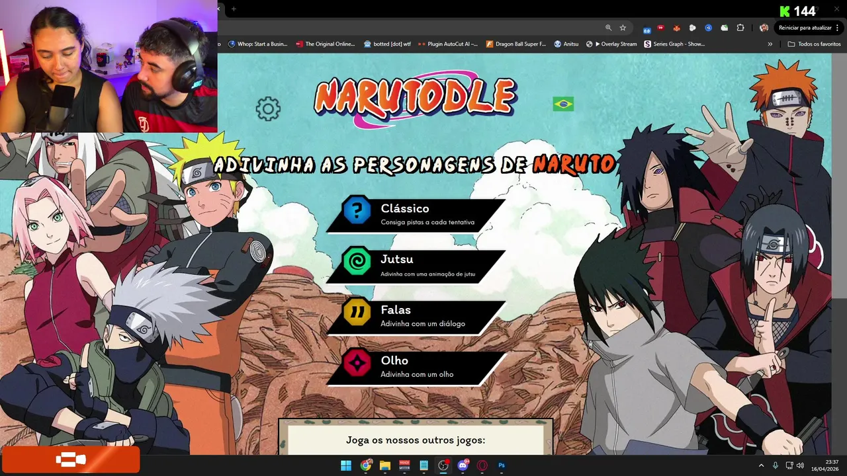Click Reiniciar para atualizar button

pos(805,28)
